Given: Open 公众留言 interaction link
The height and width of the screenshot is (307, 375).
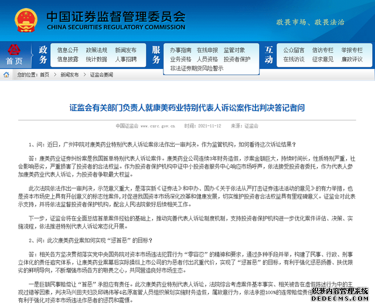Looking at the screenshot, I should pos(294,50).
